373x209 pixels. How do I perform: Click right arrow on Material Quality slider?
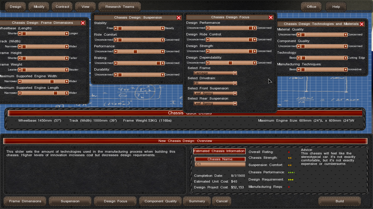345,35
